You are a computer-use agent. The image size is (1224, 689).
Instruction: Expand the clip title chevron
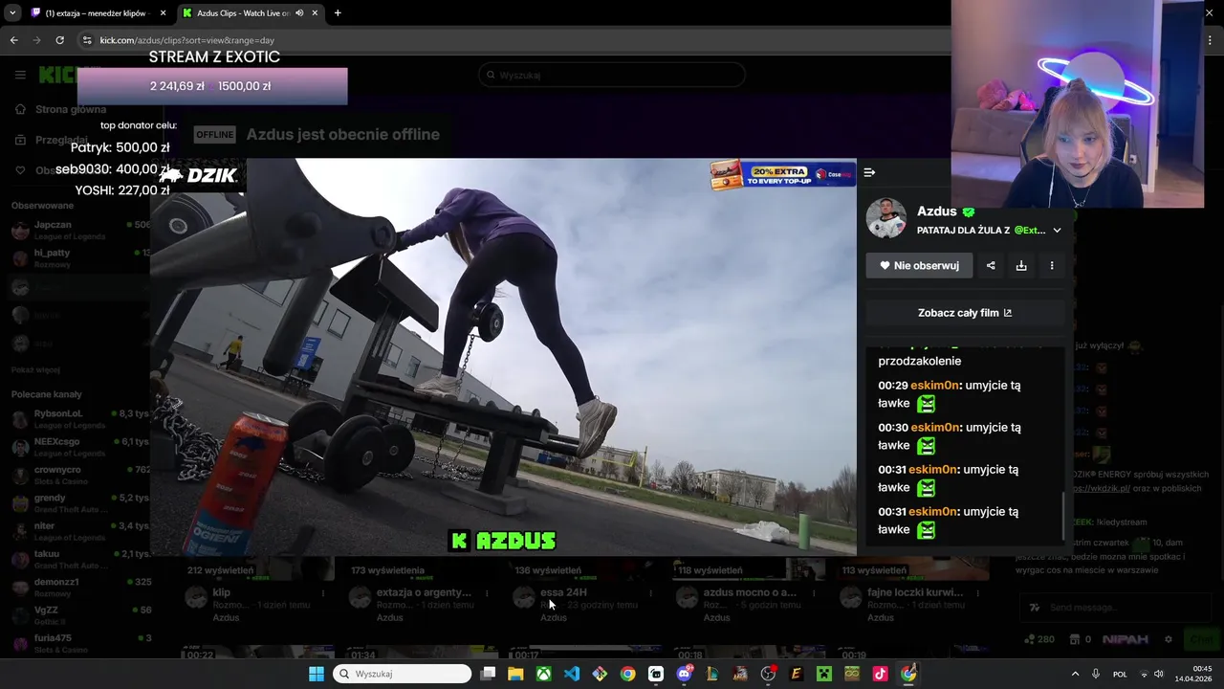click(1057, 231)
